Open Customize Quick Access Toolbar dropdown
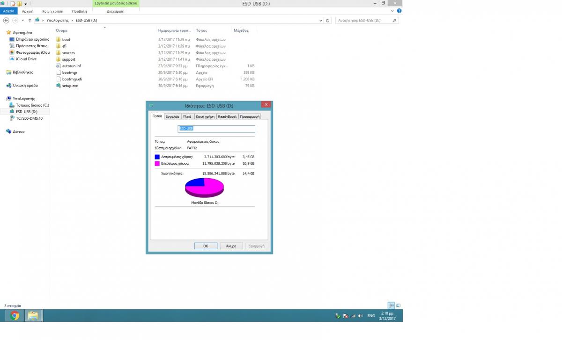The width and height of the screenshot is (562, 340). tap(26, 4)
